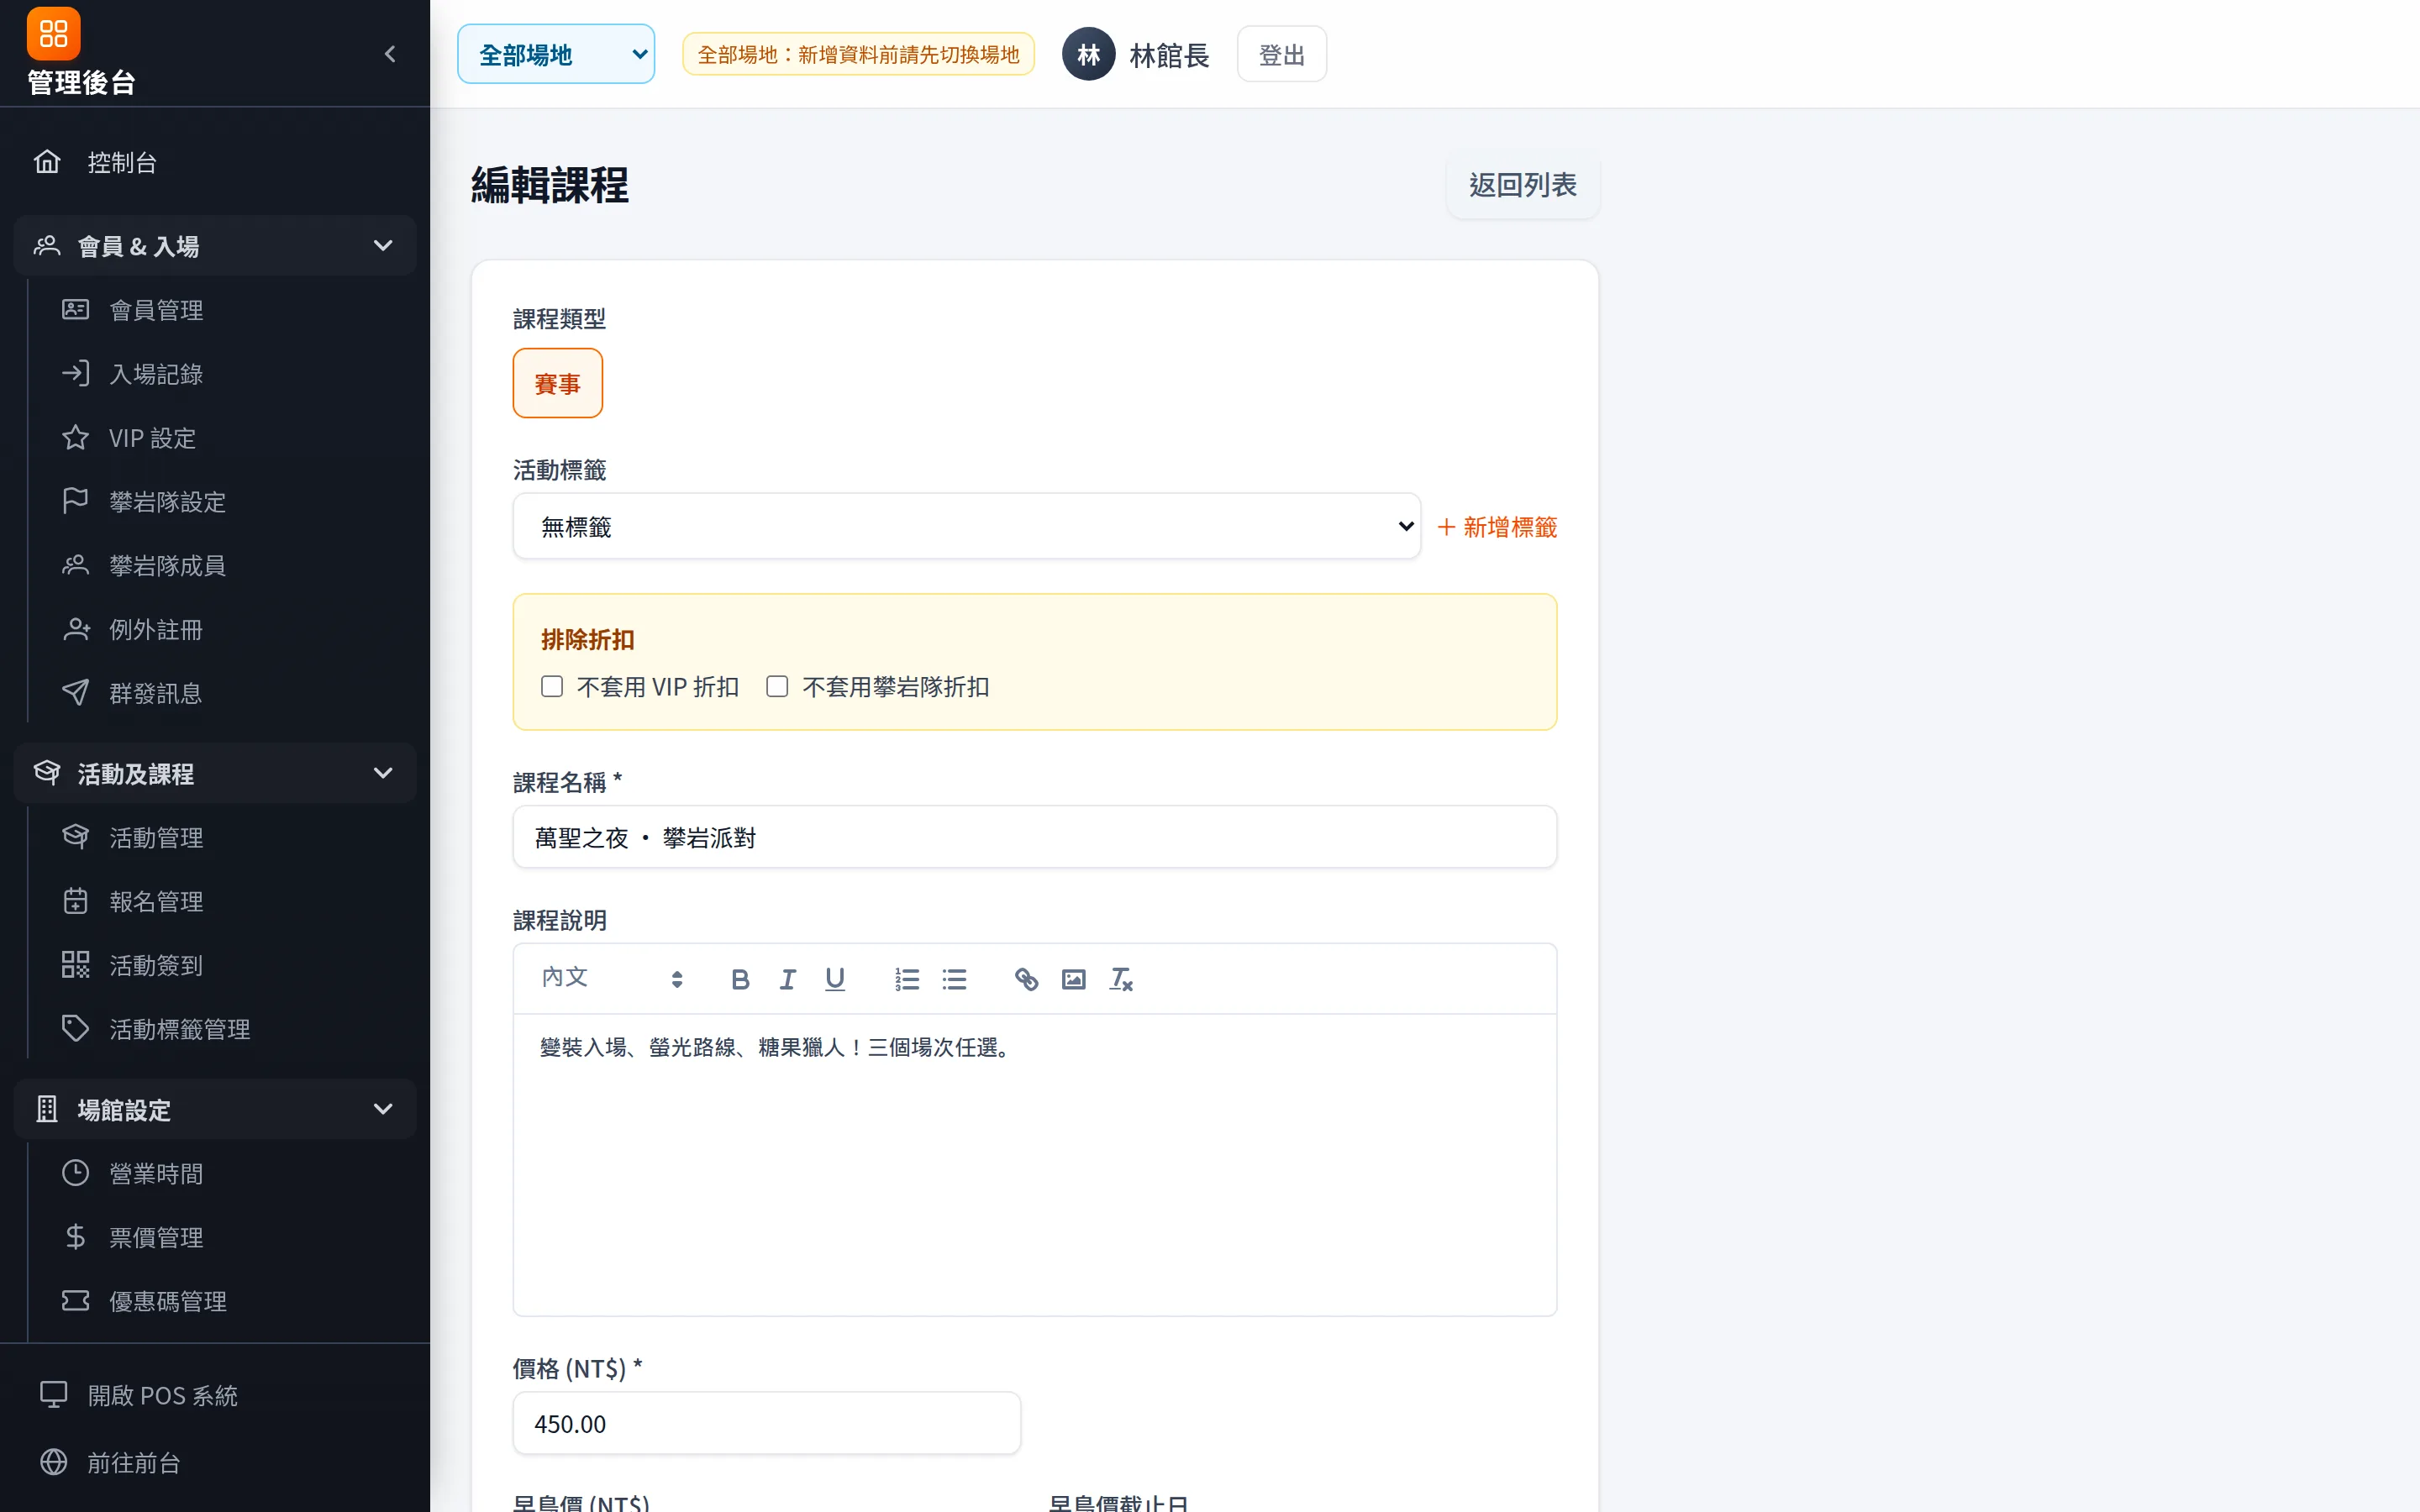Screen dimensions: 2420x1512
Task: Click the 價格 (NT$) input field
Action: pos(766,1423)
